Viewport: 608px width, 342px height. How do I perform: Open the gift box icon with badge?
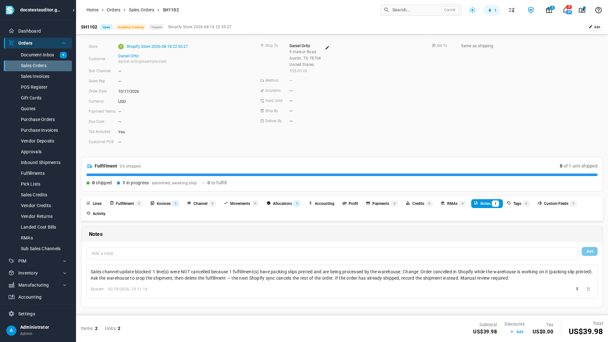click(x=549, y=10)
